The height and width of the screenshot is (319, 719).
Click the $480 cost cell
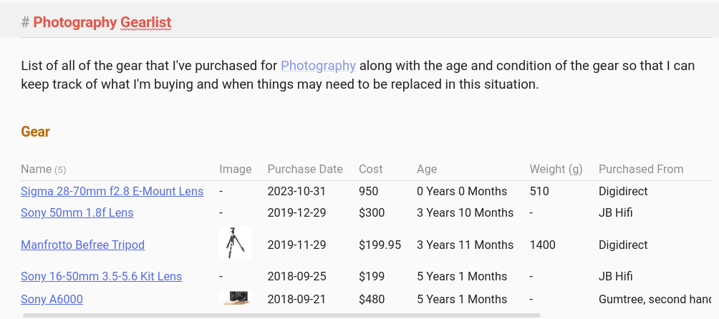tap(372, 299)
